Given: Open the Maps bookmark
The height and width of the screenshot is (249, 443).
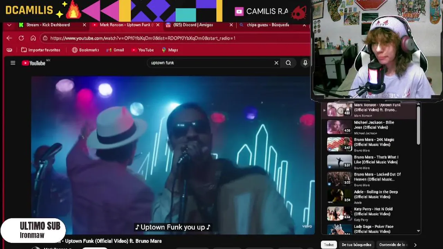Looking at the screenshot, I should 170,50.
